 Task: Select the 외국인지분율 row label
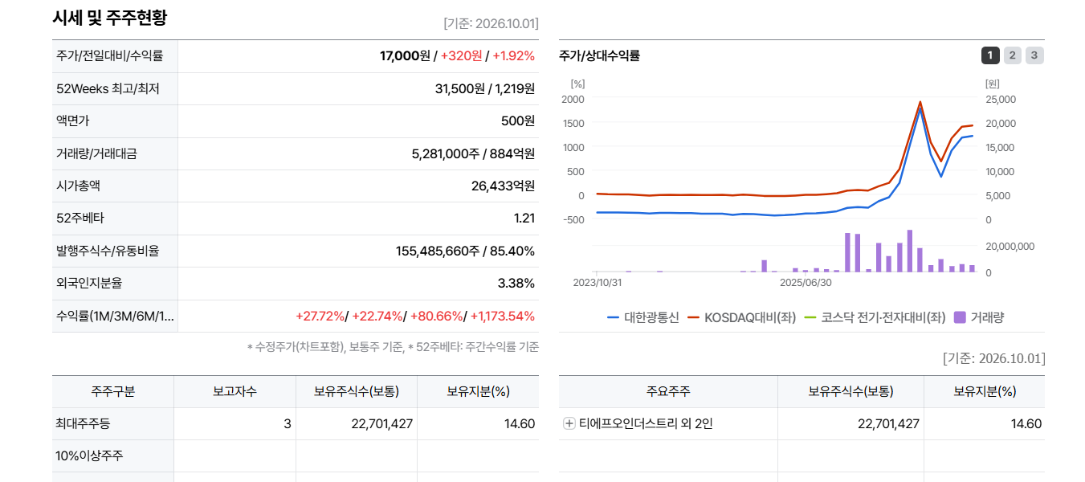point(88,283)
